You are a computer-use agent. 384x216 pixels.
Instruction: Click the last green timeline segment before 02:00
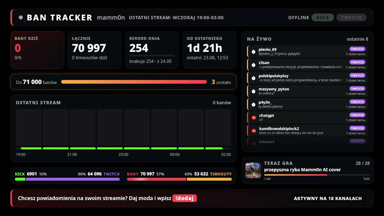[x=214, y=148]
